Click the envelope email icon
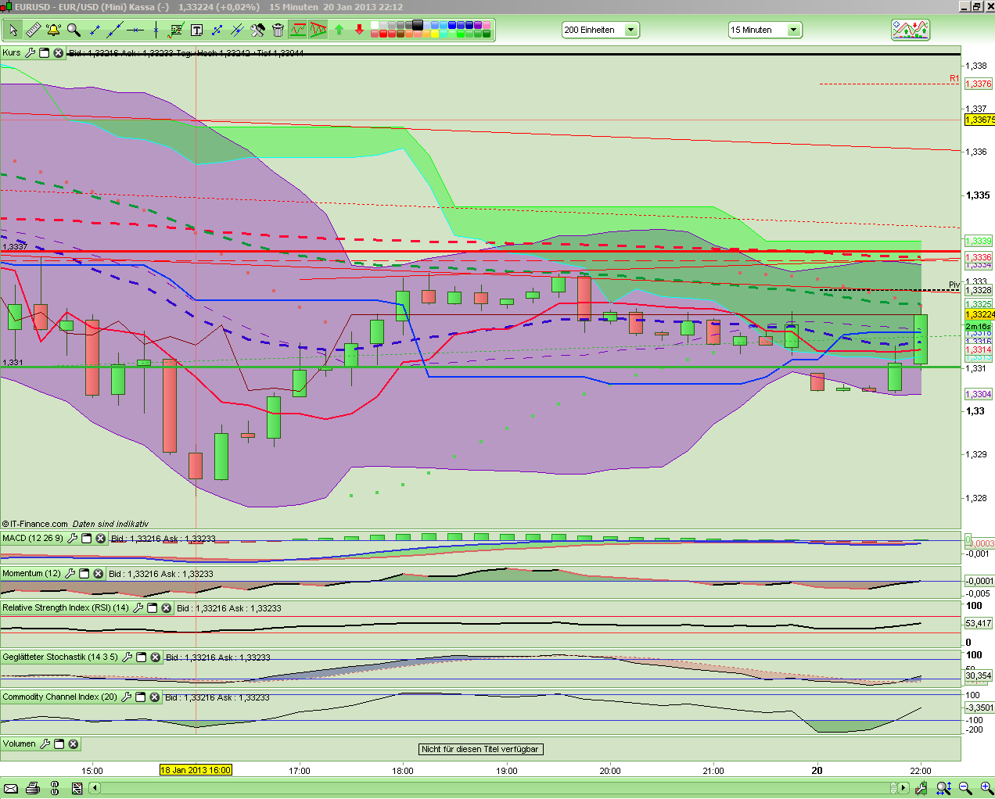The image size is (995, 799). (11, 788)
